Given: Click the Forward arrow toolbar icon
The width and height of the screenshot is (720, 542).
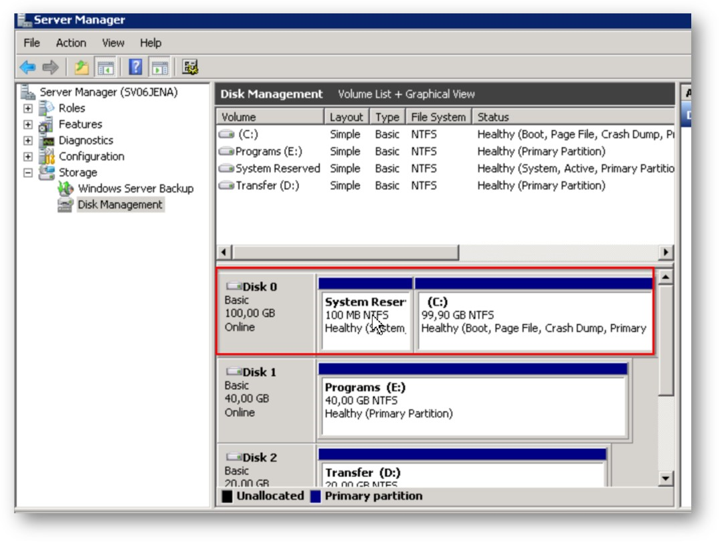Looking at the screenshot, I should coord(50,68).
